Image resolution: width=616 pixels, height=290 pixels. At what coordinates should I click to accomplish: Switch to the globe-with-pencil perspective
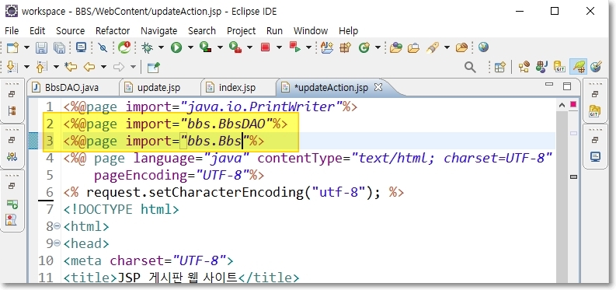[596, 67]
